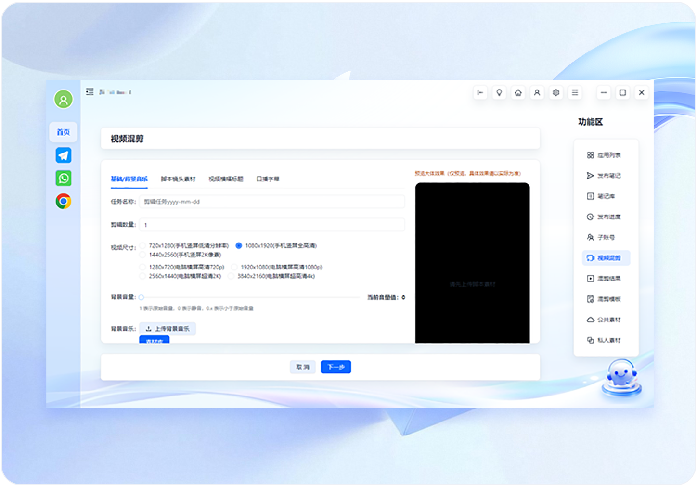This screenshot has height=486, width=697.
Task: Browse 公共素材 in the sidebar
Action: pos(605,320)
